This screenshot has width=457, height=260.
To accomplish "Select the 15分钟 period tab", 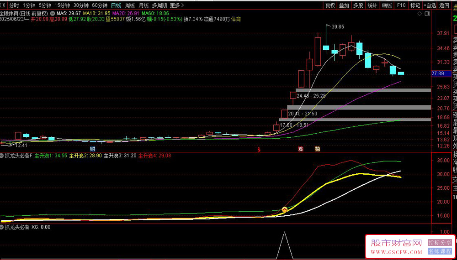I will pos(62,5).
